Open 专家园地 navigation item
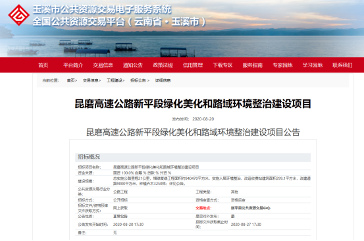The width and height of the screenshot is (364, 241). click(x=282, y=65)
